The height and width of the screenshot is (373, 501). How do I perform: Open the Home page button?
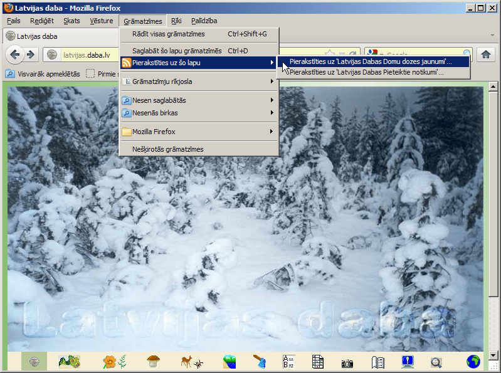pyautogui.click(x=486, y=55)
